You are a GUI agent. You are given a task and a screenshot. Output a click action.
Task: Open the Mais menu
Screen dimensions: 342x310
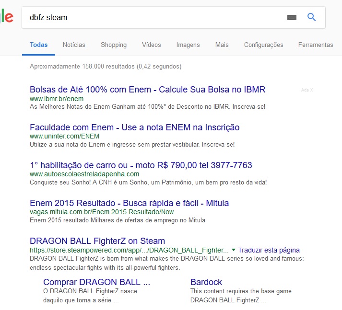(222, 45)
